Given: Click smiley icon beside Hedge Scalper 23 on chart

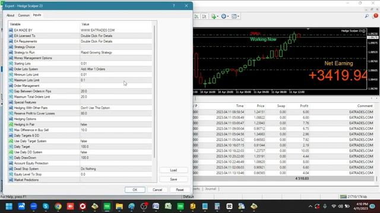Looking at the screenshot, I should (364, 31).
